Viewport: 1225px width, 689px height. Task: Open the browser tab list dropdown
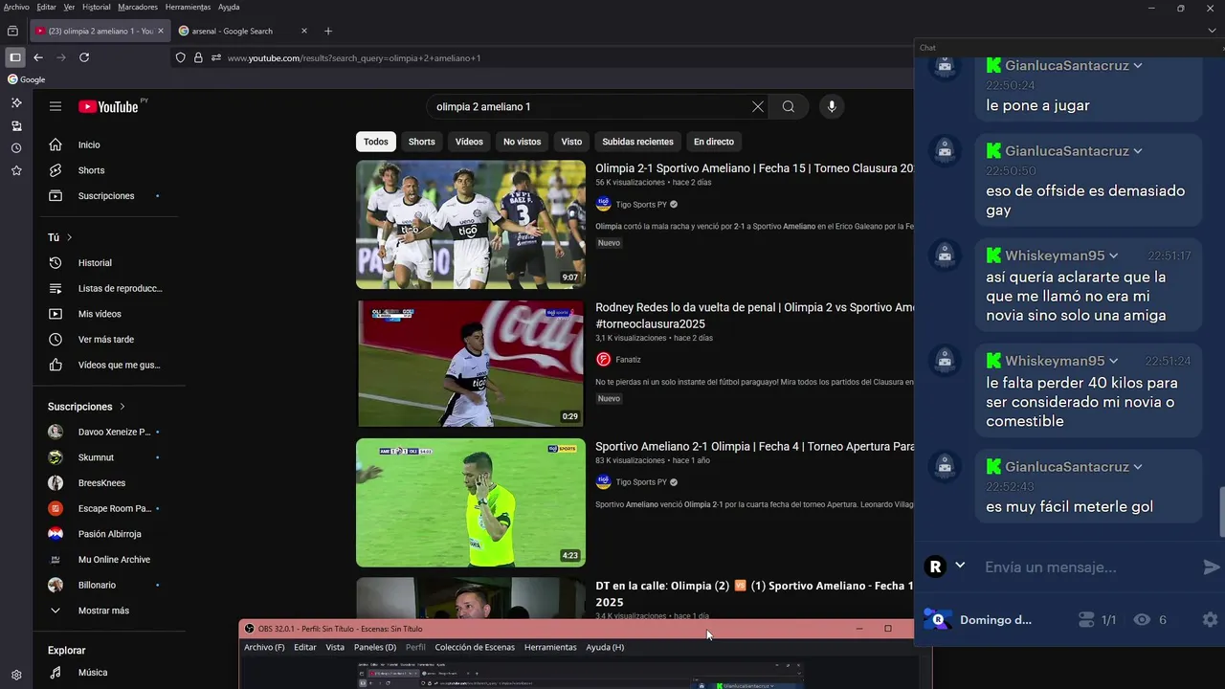[1212, 31]
